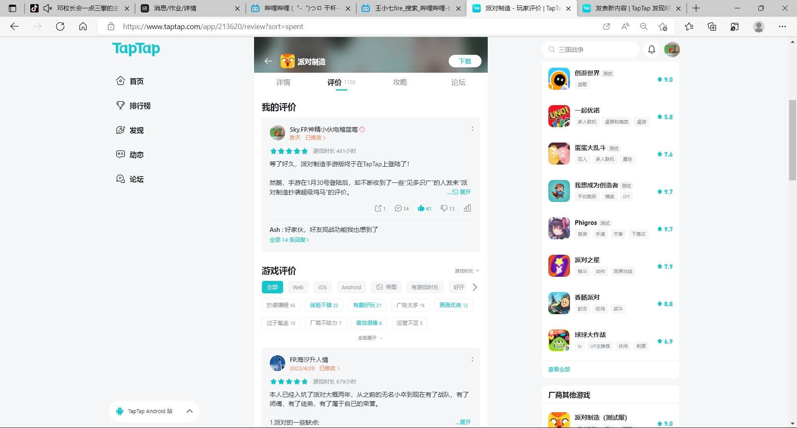This screenshot has width=797, height=428.
Task: Open 动态 feed in sidebar
Action: [130, 155]
